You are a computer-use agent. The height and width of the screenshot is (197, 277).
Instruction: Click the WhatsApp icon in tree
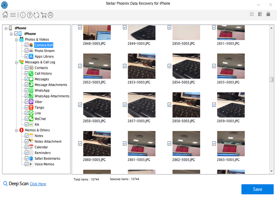31,90
